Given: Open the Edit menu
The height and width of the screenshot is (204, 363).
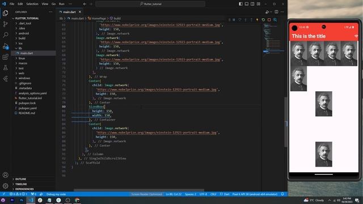Looking at the screenshot, I should click(20, 4).
